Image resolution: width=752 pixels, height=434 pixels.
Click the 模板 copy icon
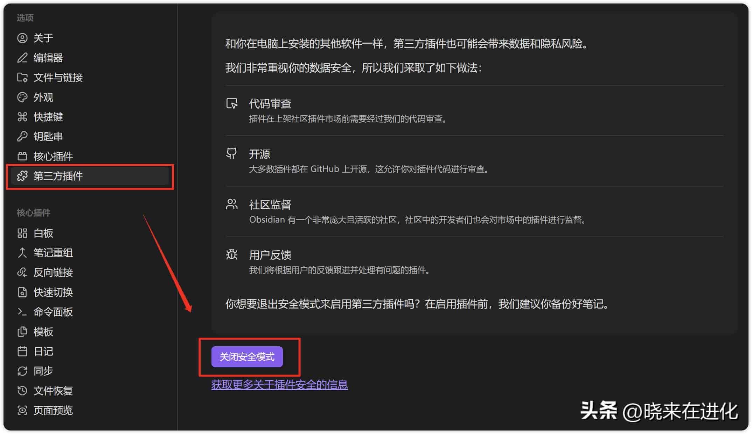pyautogui.click(x=22, y=331)
